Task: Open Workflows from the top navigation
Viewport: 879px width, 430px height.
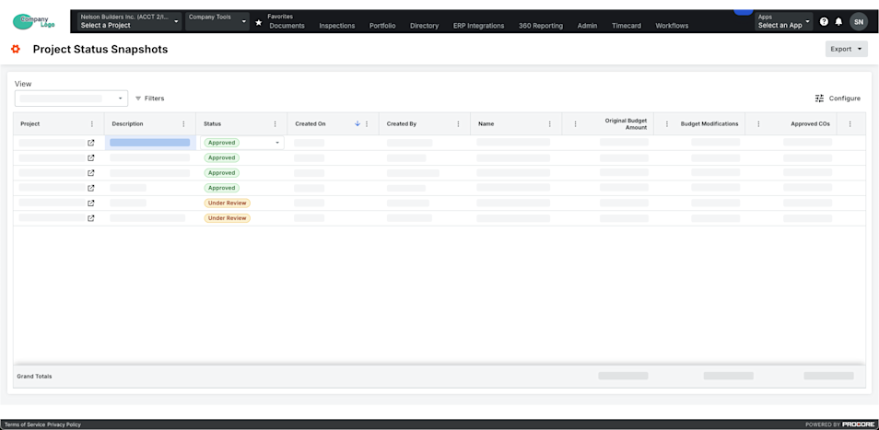Action: [672, 26]
